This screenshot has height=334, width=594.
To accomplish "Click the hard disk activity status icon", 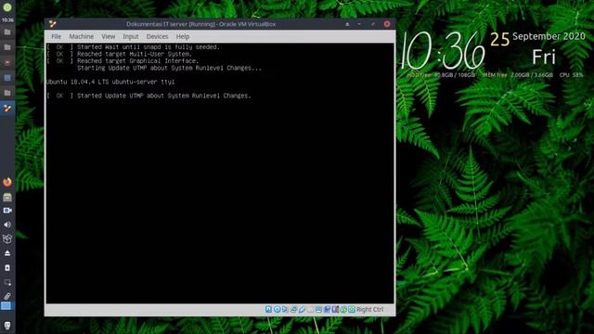I will pyautogui.click(x=268, y=309).
